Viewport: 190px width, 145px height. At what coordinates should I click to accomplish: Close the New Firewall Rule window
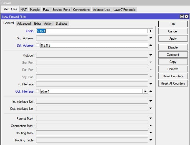pos(186,17)
